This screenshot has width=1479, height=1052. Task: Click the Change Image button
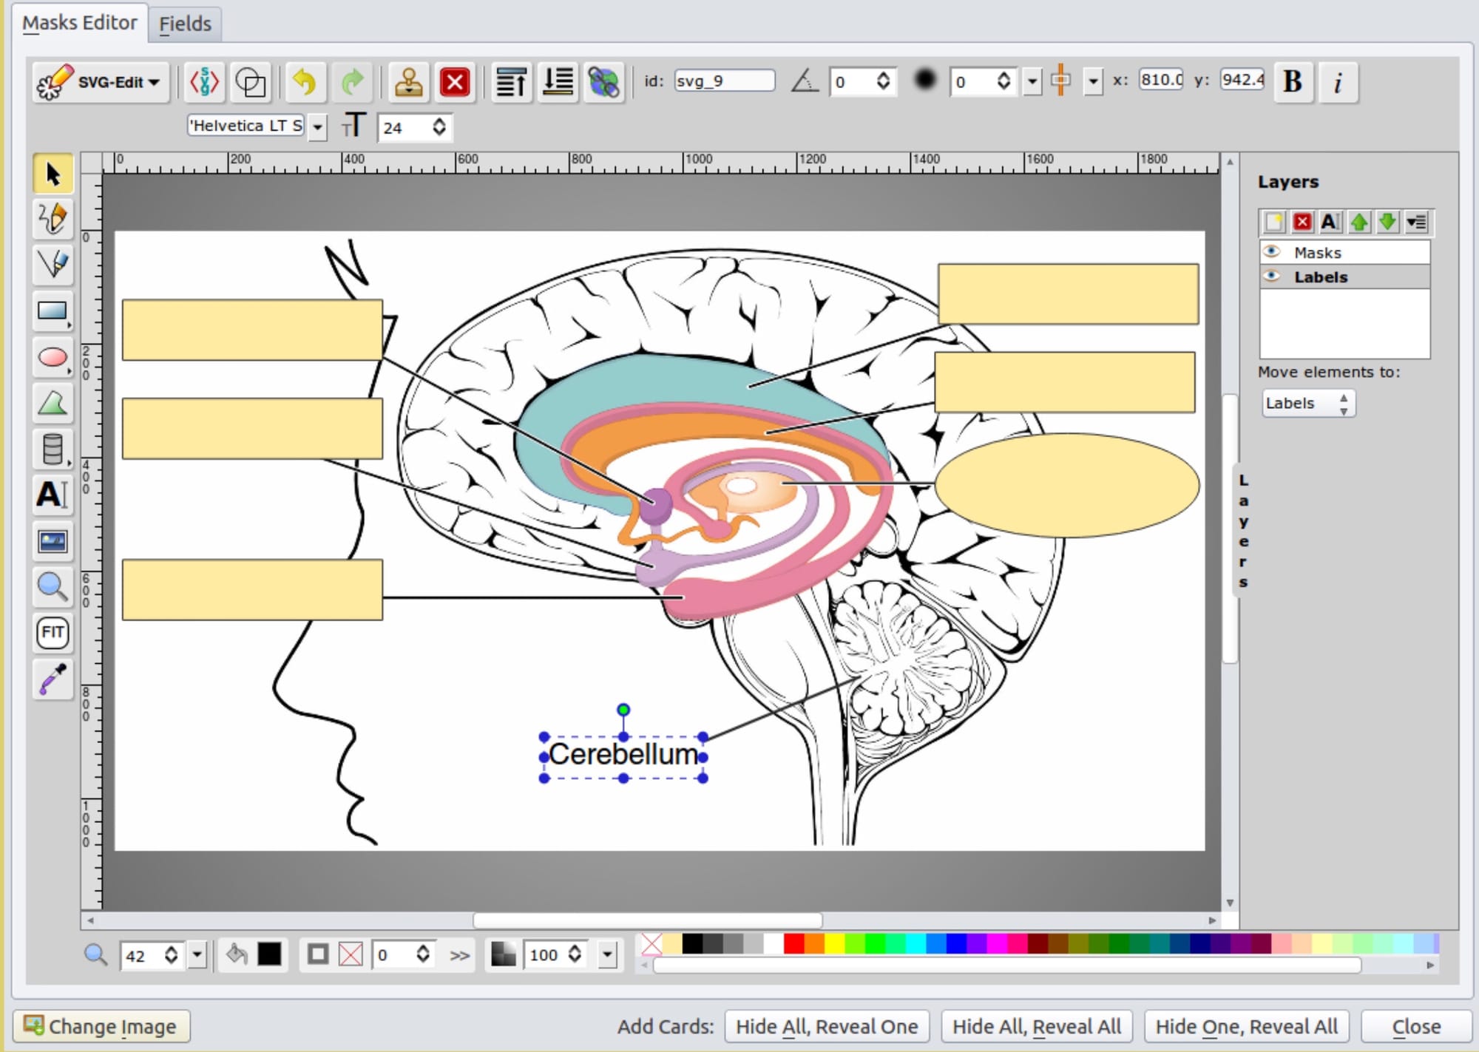pyautogui.click(x=102, y=1026)
